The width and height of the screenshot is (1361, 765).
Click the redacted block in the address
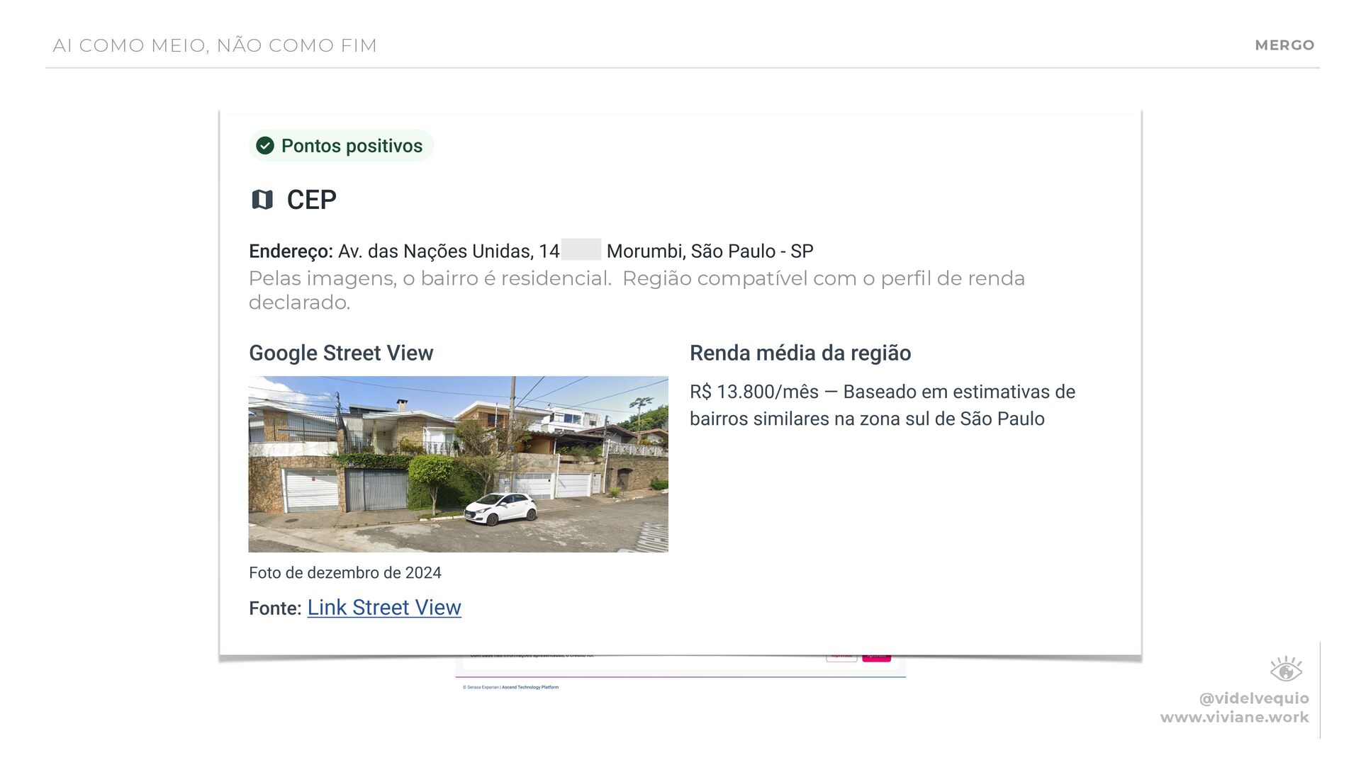click(x=581, y=250)
